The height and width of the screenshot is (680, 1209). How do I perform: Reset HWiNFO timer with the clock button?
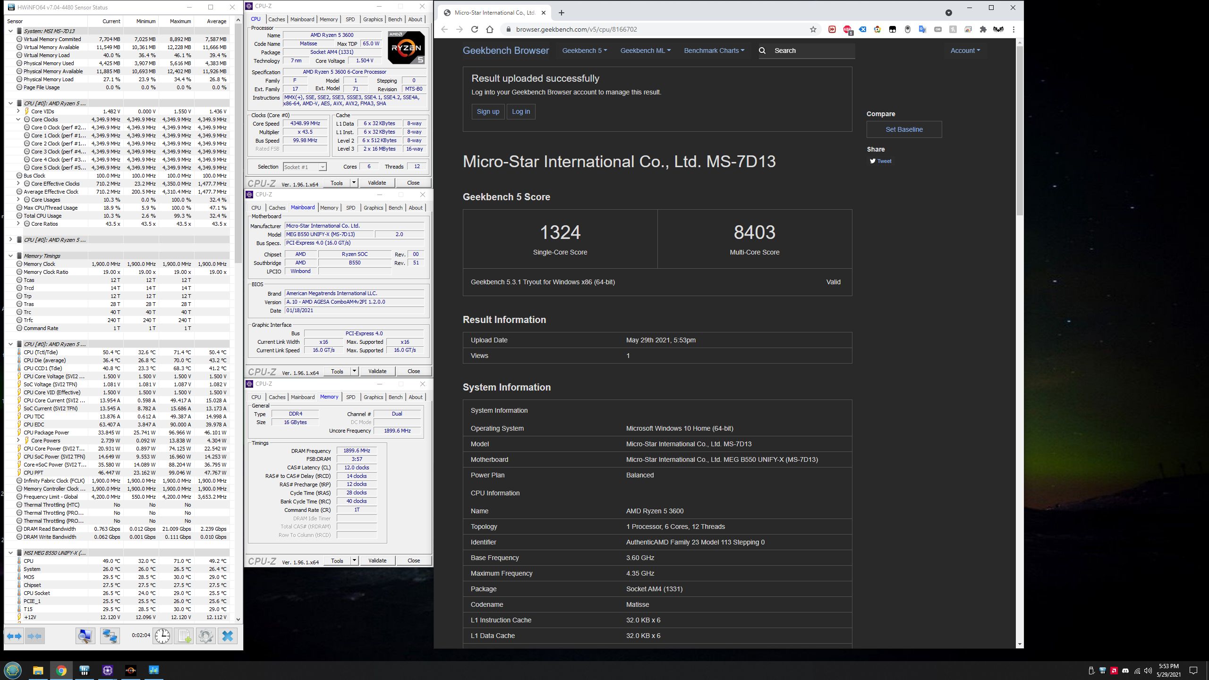(x=162, y=636)
